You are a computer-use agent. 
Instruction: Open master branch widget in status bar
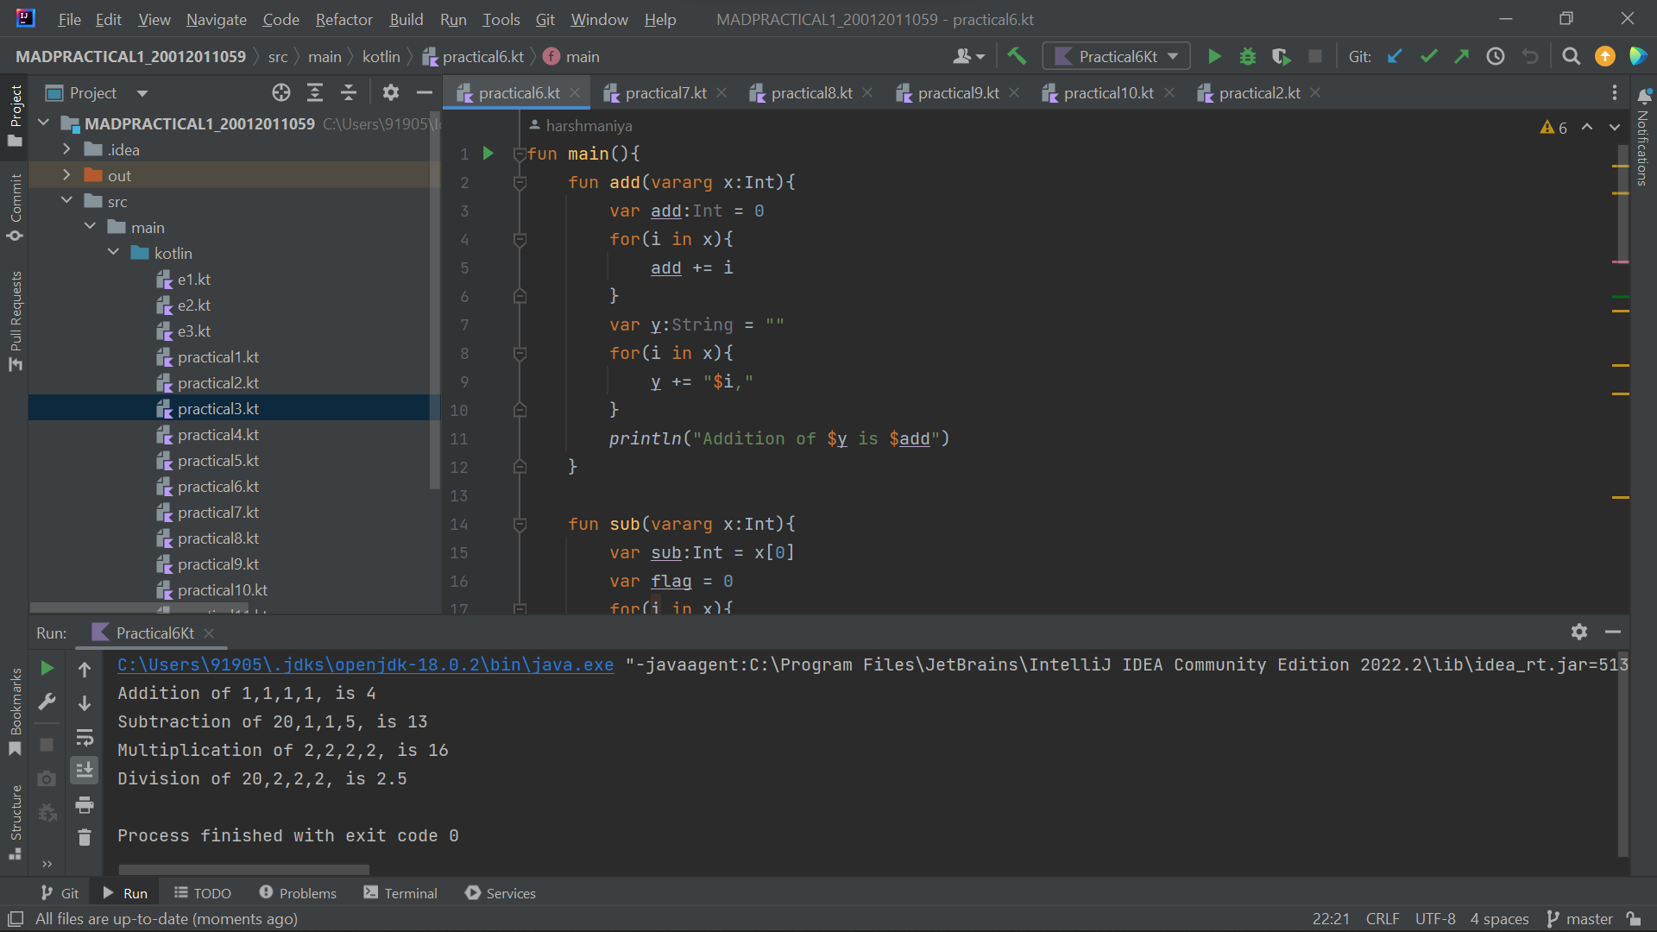(1579, 919)
